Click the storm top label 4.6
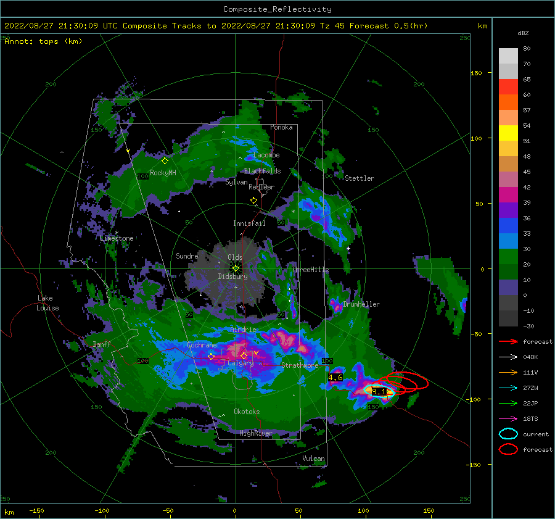The image size is (555, 519). click(x=335, y=378)
